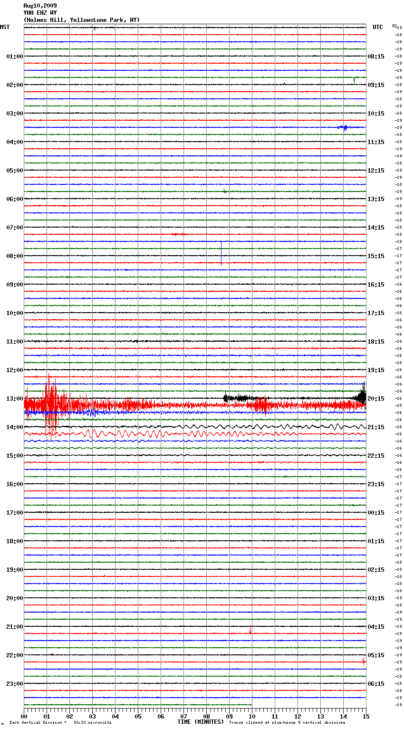Click the 09:15 UTC time label
The height and width of the screenshot is (729, 404).
[376, 85]
